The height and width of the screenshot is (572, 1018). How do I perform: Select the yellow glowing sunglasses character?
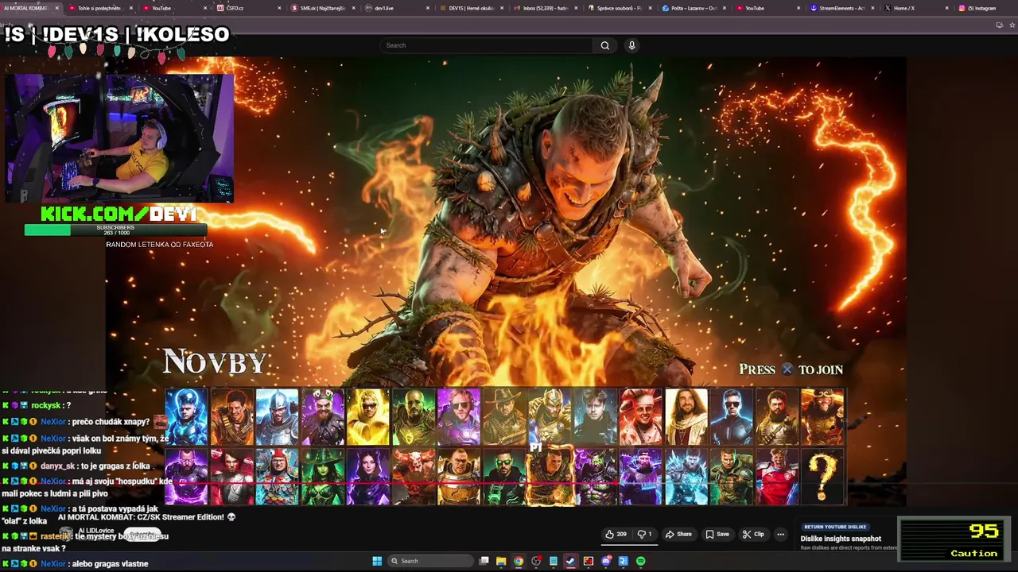368,416
